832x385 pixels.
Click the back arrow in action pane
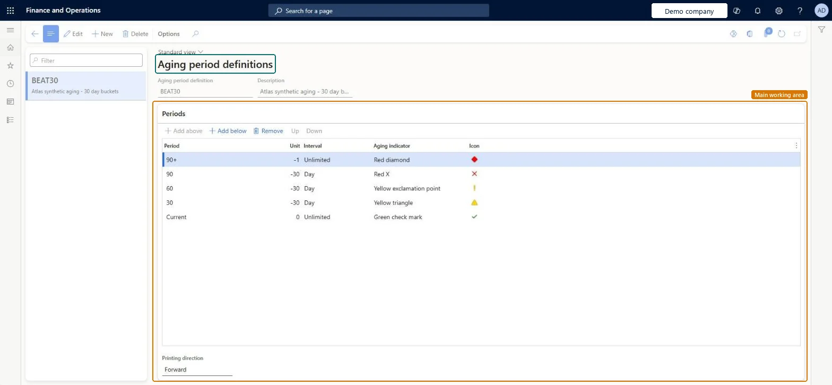click(x=34, y=34)
